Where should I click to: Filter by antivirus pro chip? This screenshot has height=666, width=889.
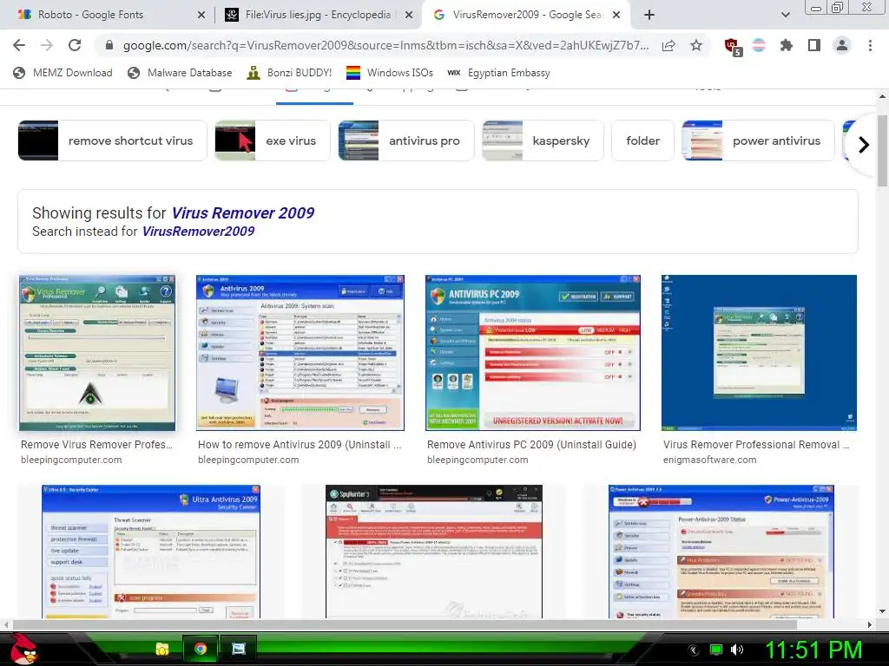(406, 140)
